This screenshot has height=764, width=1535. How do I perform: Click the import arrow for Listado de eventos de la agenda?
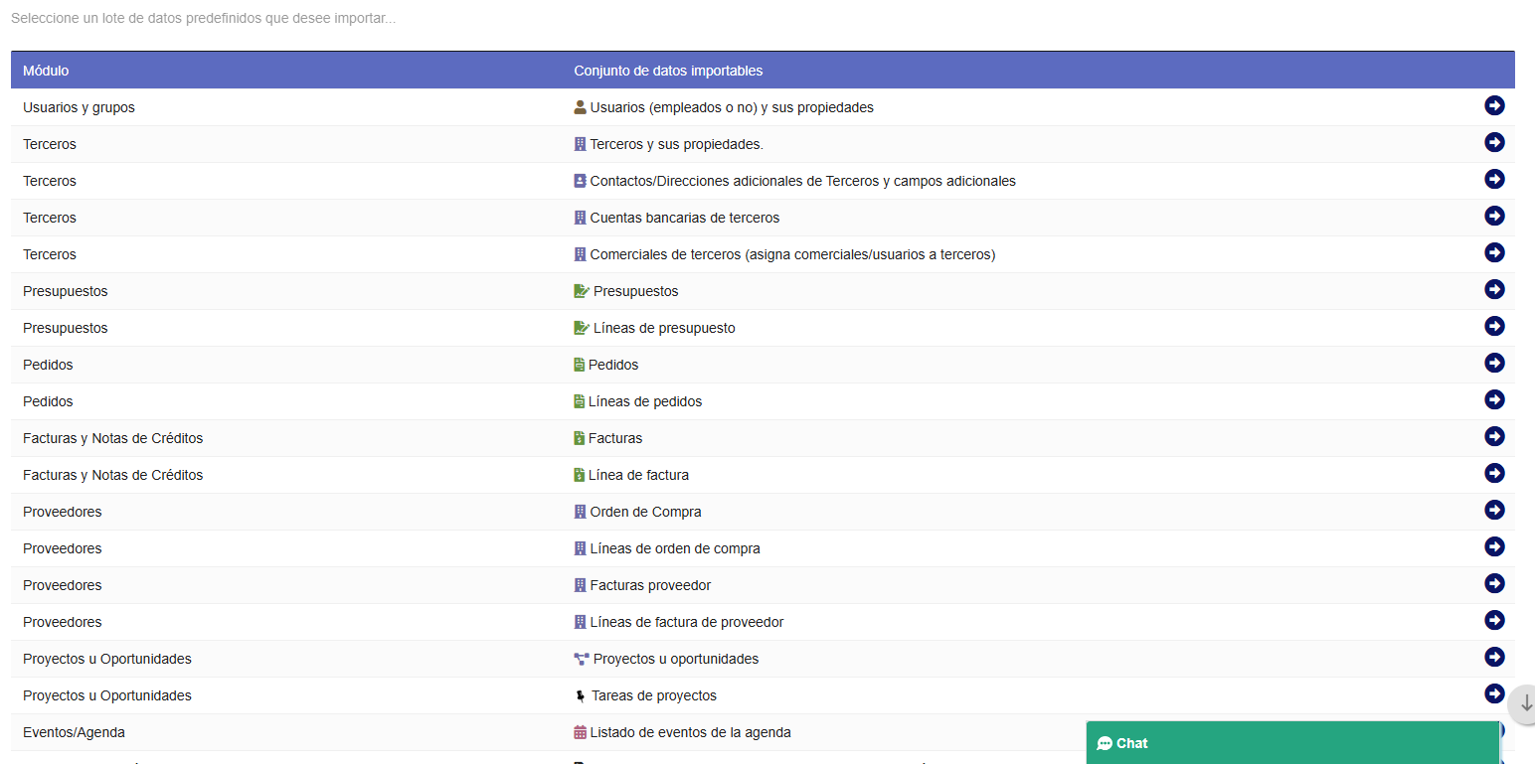[1494, 730]
